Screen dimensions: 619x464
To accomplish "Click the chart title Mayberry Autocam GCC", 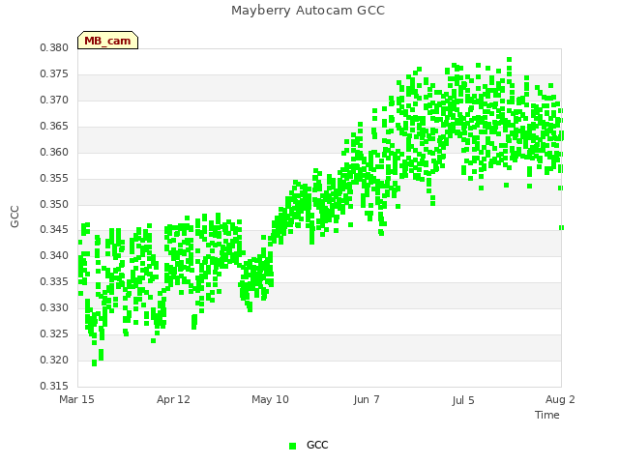I will 308,11.
